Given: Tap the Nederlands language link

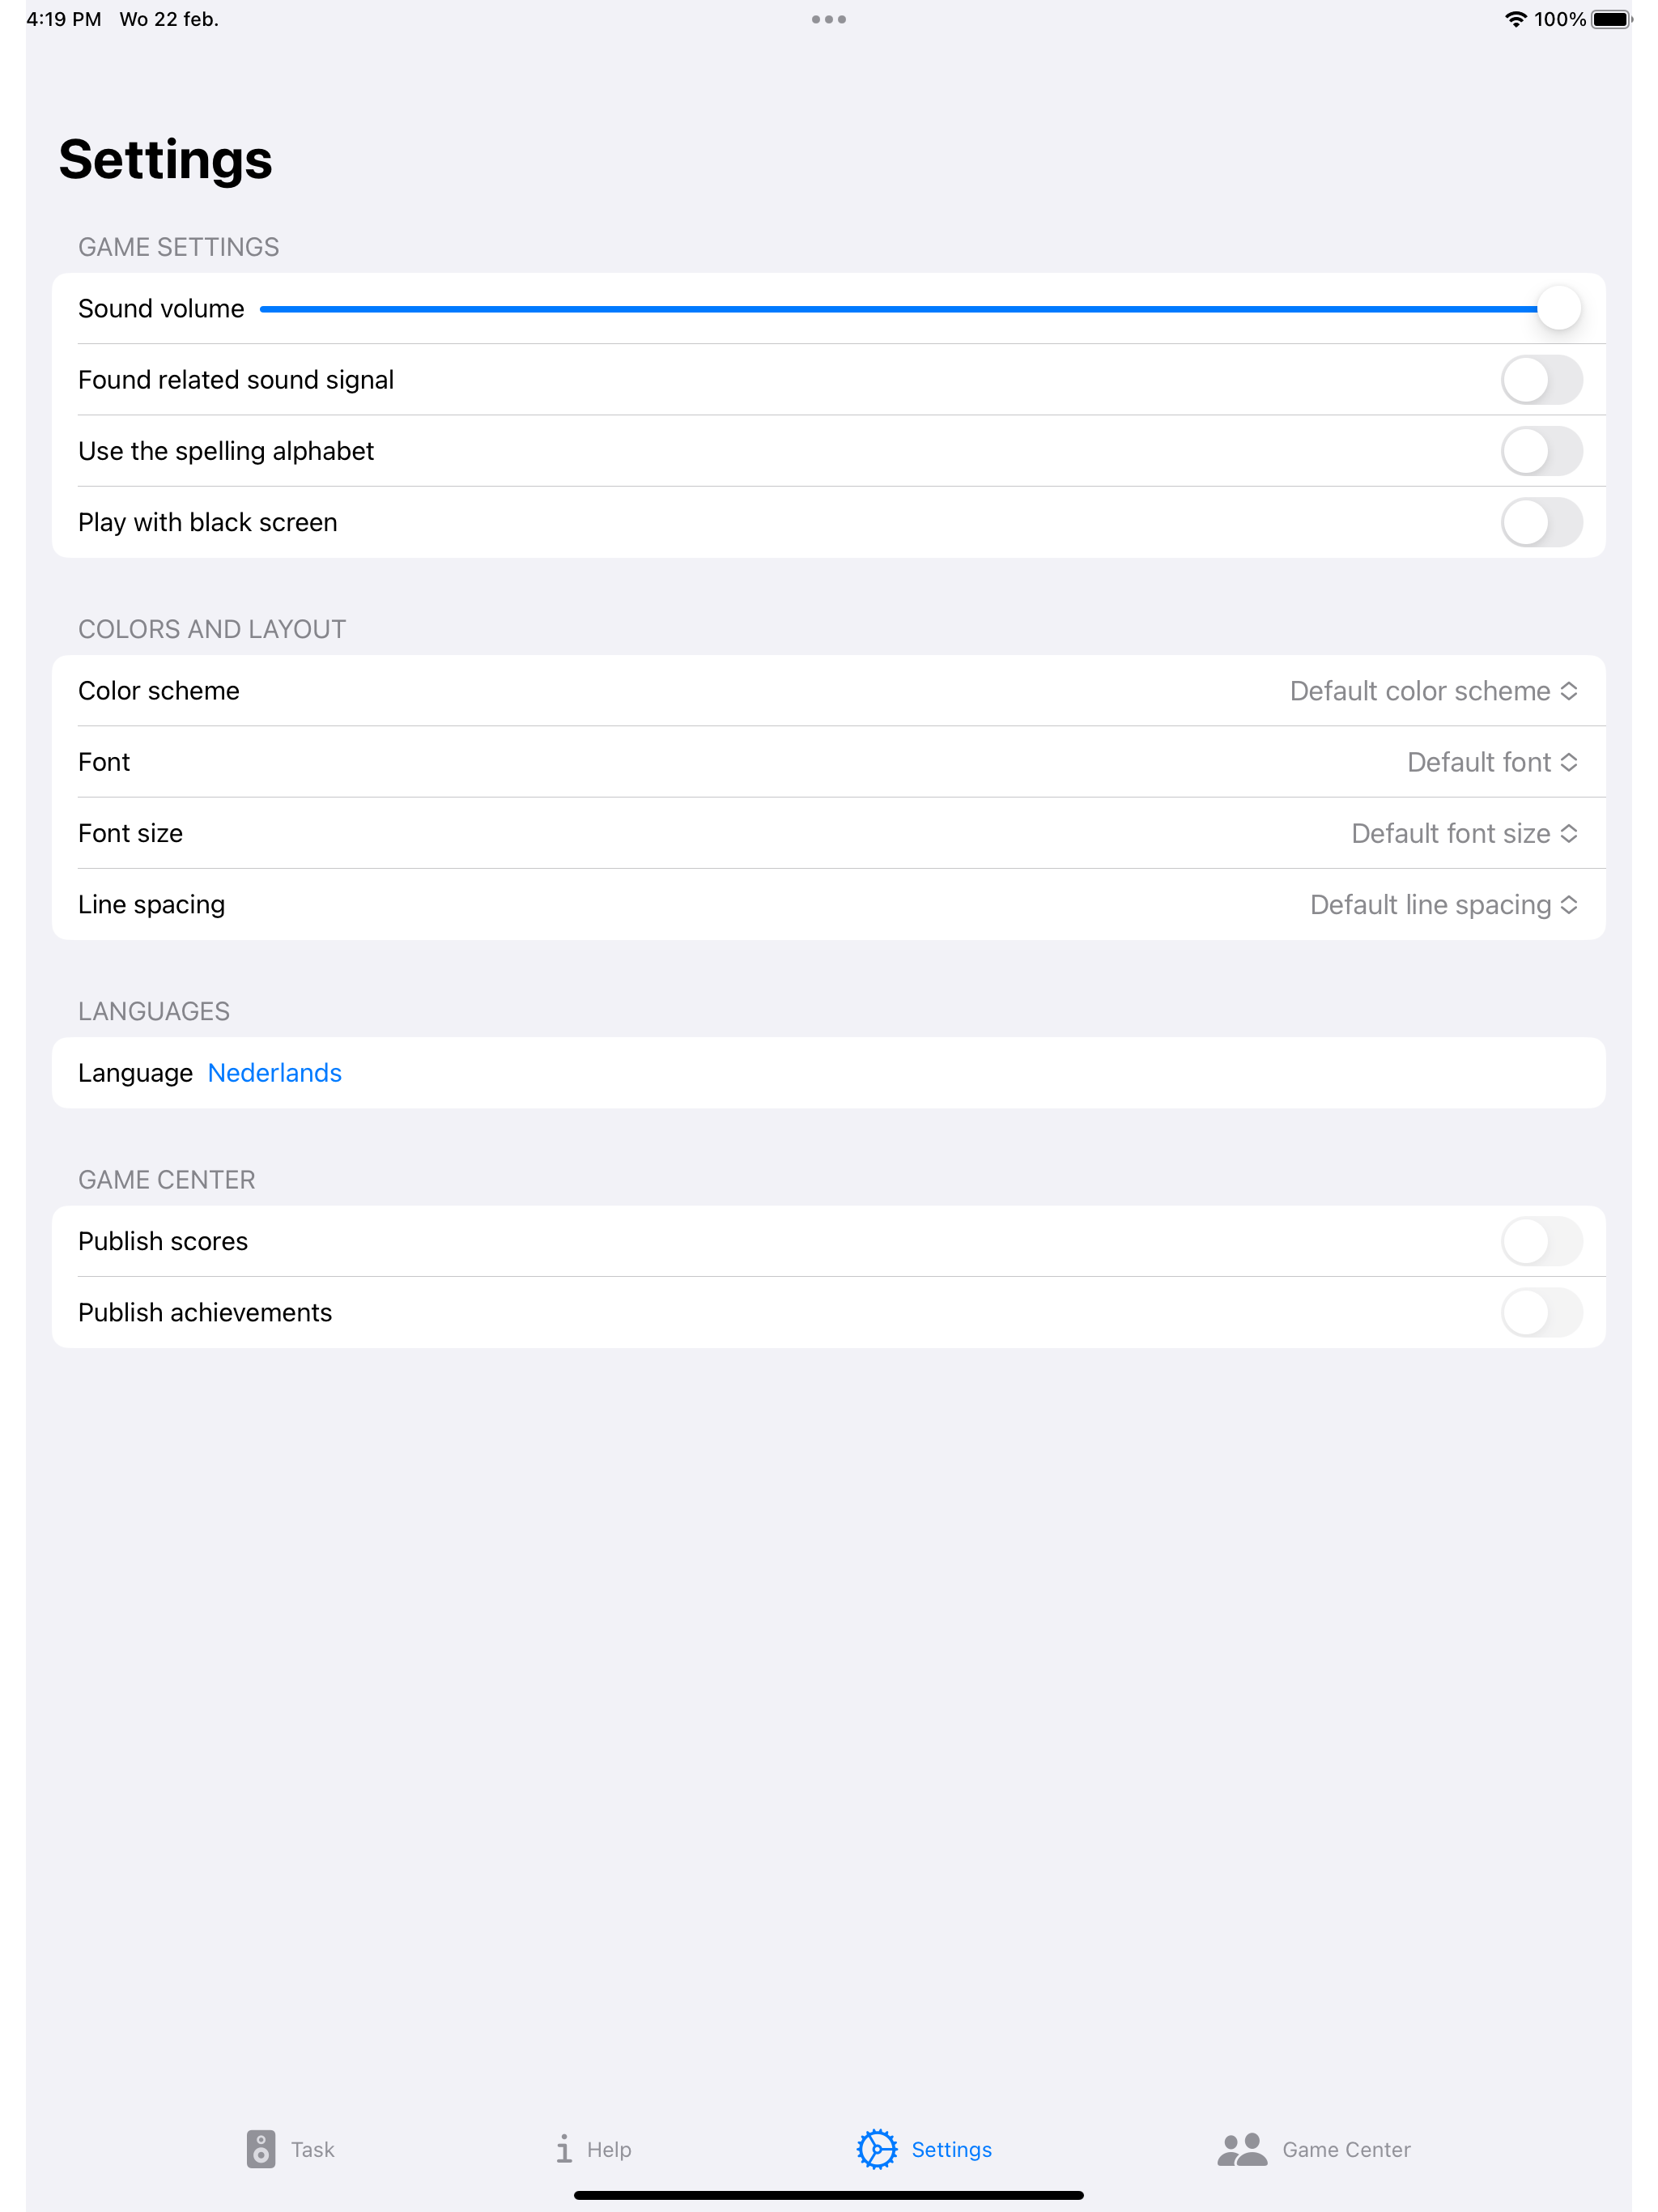Looking at the screenshot, I should (275, 1073).
